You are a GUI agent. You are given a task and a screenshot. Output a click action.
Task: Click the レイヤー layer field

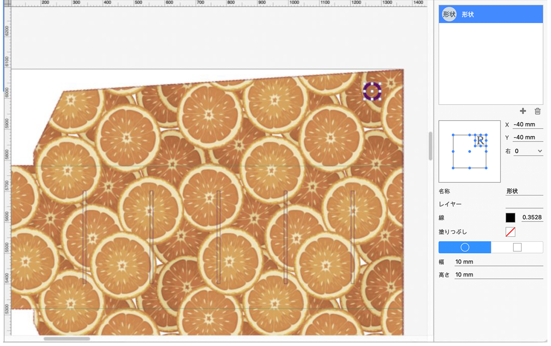[x=524, y=204]
